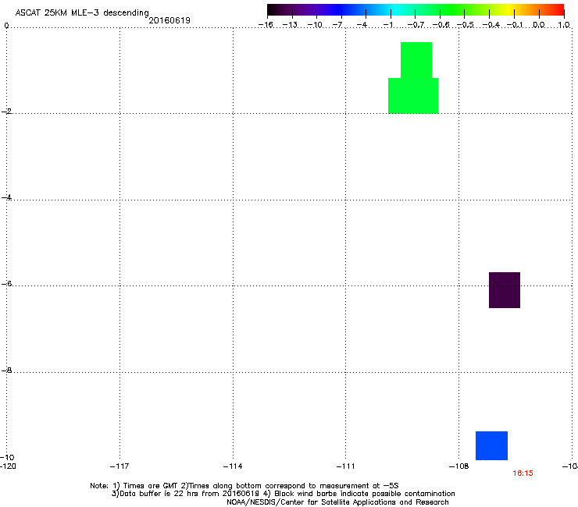Click the longitude axis label -111
578x507 pixels.
[345, 466]
